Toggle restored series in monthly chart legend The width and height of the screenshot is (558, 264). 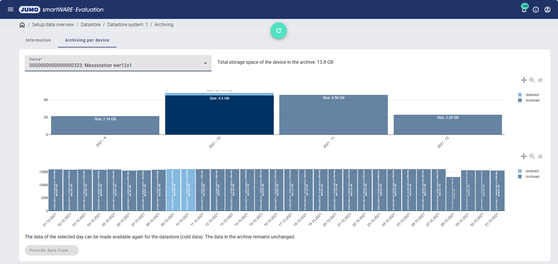click(x=532, y=95)
